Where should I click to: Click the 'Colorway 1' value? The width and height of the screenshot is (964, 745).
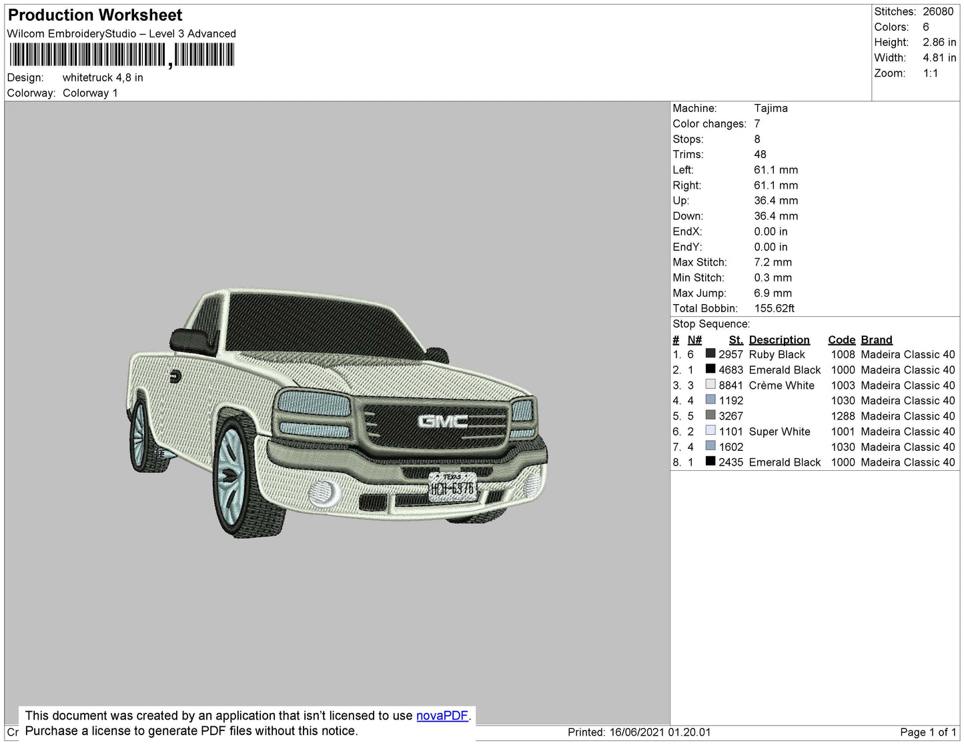point(90,93)
